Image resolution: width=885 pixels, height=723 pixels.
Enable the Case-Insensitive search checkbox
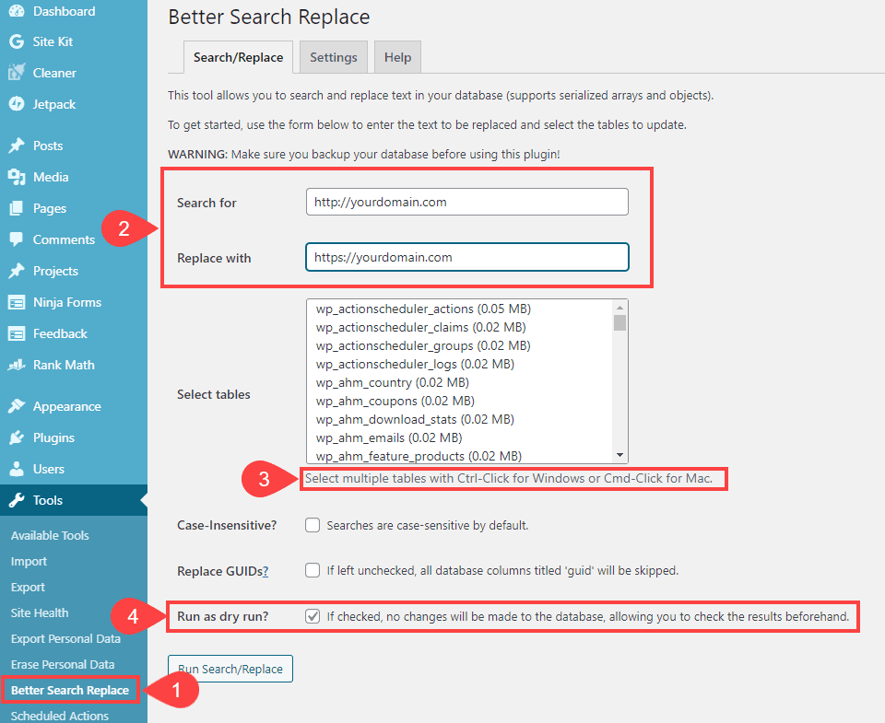[313, 524]
